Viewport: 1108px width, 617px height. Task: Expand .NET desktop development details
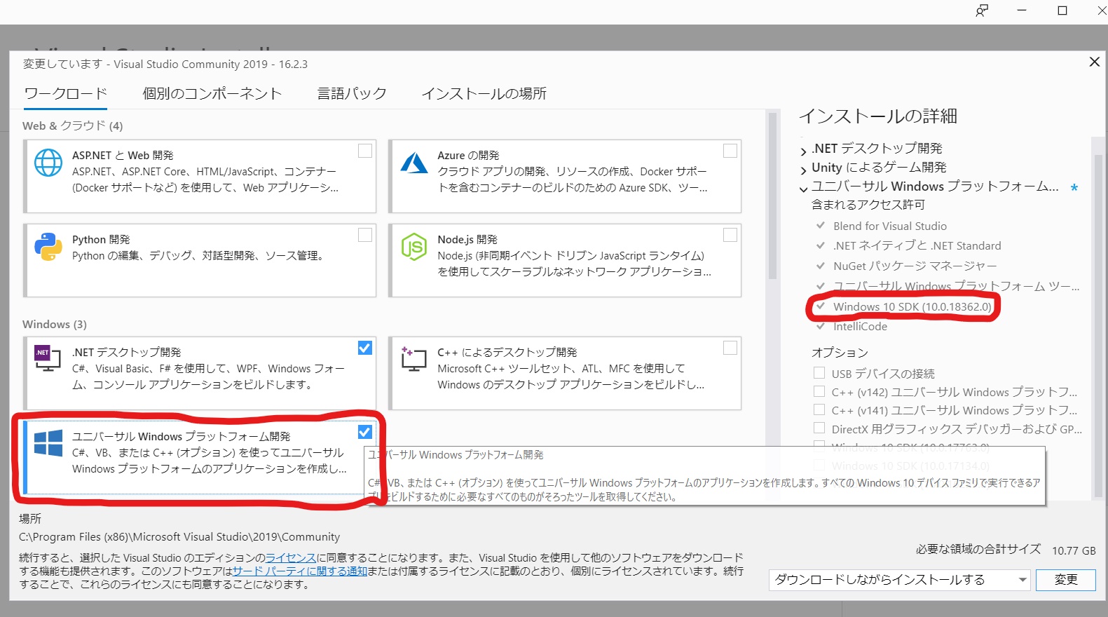click(803, 150)
